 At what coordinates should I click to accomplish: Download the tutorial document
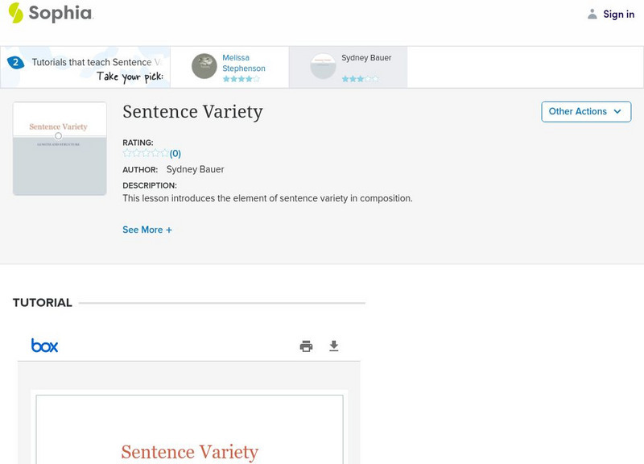tap(334, 346)
